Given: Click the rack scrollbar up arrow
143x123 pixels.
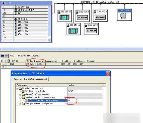Looking at the screenshot, I should pyautogui.click(x=49, y=7).
